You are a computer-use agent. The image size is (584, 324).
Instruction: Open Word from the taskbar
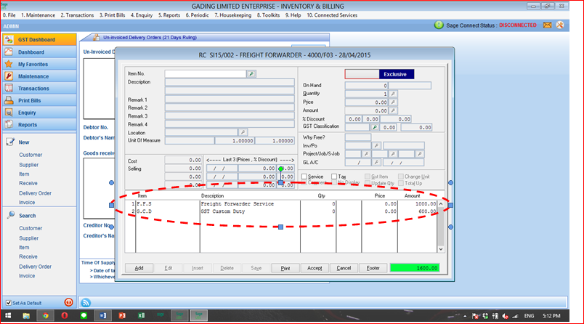pyautogui.click(x=103, y=315)
